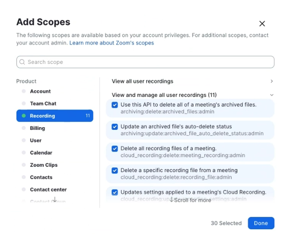The height and width of the screenshot is (243, 289).
Task: Click the green status dot next to Recording
Action: (x=24, y=116)
